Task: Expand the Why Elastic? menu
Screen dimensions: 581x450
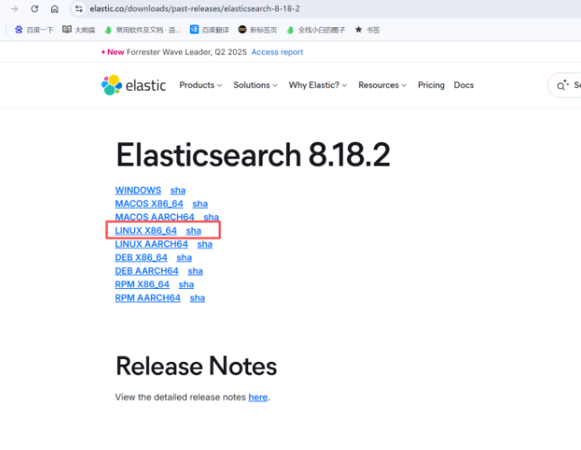Action: pos(317,85)
